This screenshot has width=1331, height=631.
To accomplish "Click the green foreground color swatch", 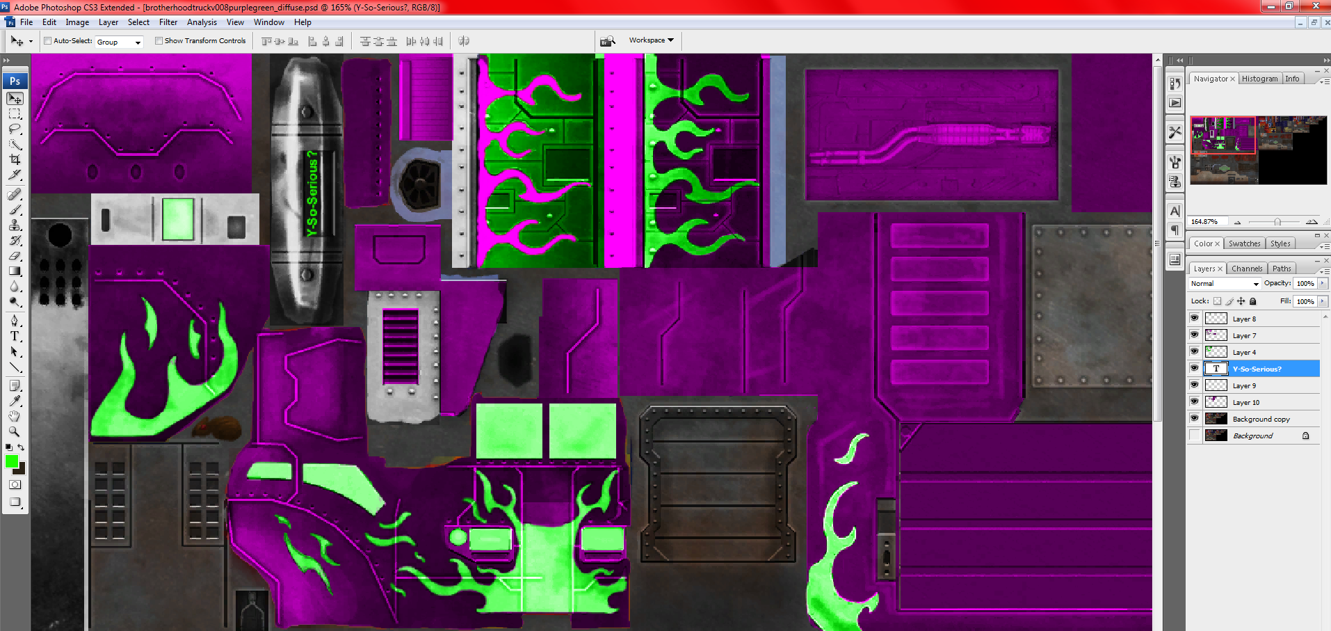I will point(12,461).
